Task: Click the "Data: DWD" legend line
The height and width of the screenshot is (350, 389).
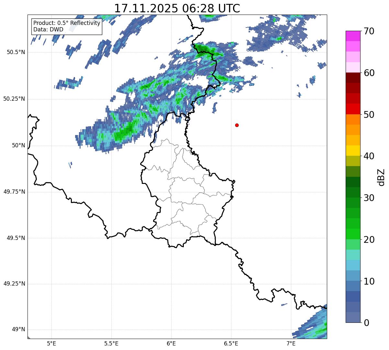Action: coord(48,29)
